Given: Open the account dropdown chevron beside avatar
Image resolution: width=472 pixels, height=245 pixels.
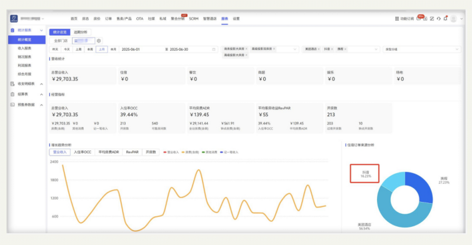Looking at the screenshot, I should tap(461, 19).
